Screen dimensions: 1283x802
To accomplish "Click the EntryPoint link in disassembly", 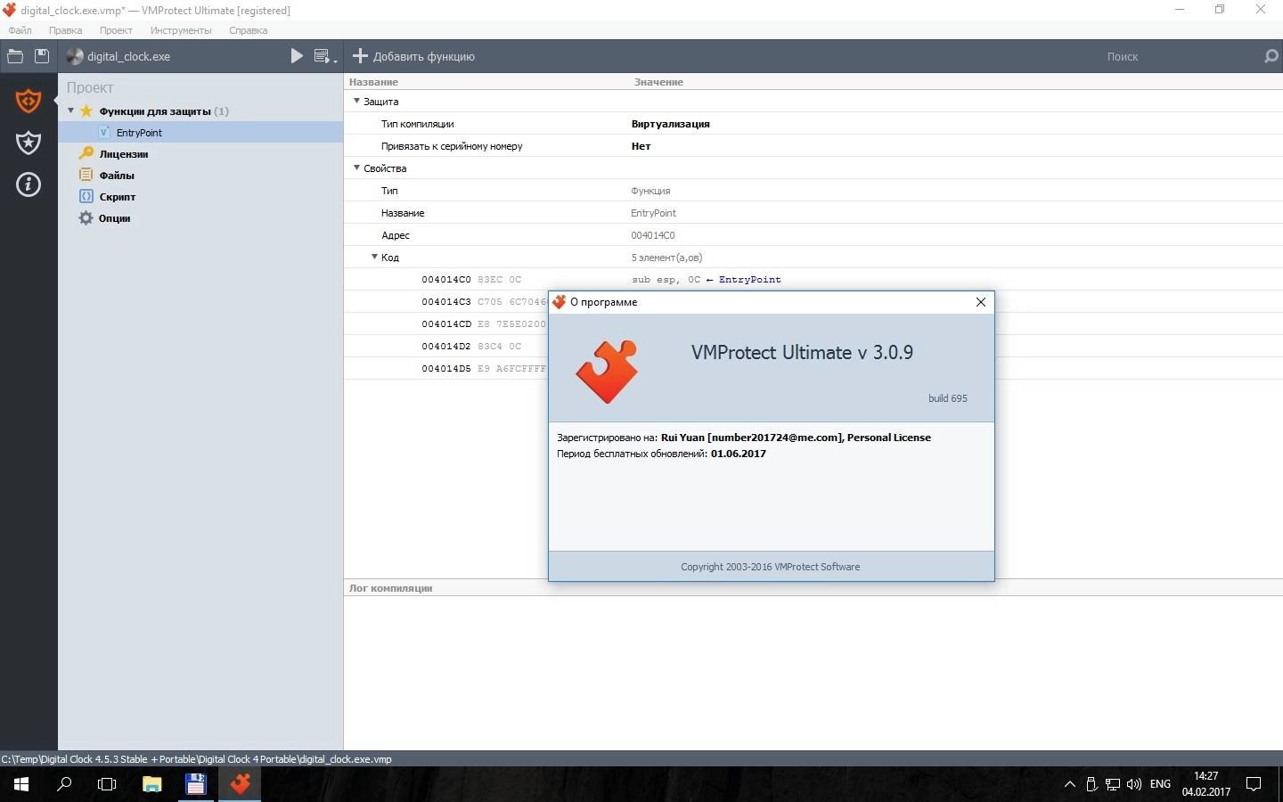I will click(x=749, y=280).
